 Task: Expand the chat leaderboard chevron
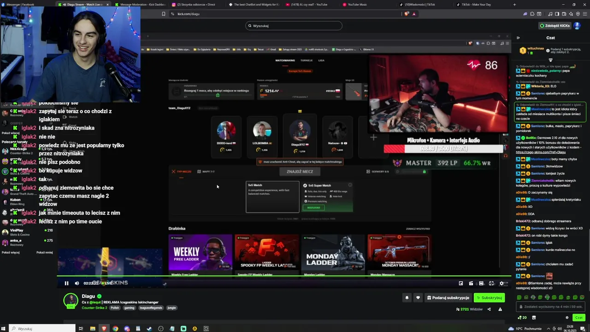[550, 60]
